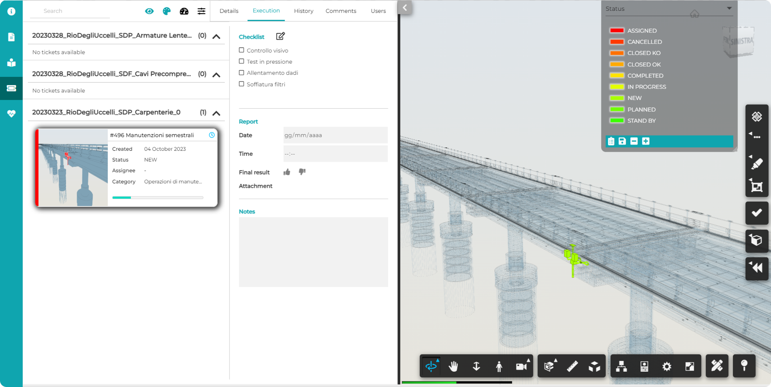Activate the pan hand tool

pos(453,366)
